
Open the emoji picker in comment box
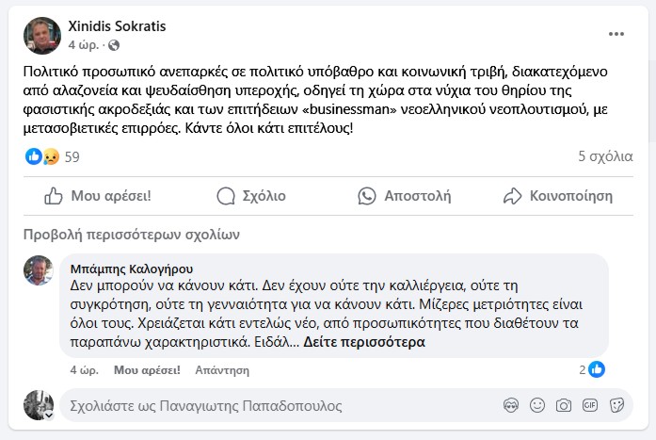(x=536, y=405)
